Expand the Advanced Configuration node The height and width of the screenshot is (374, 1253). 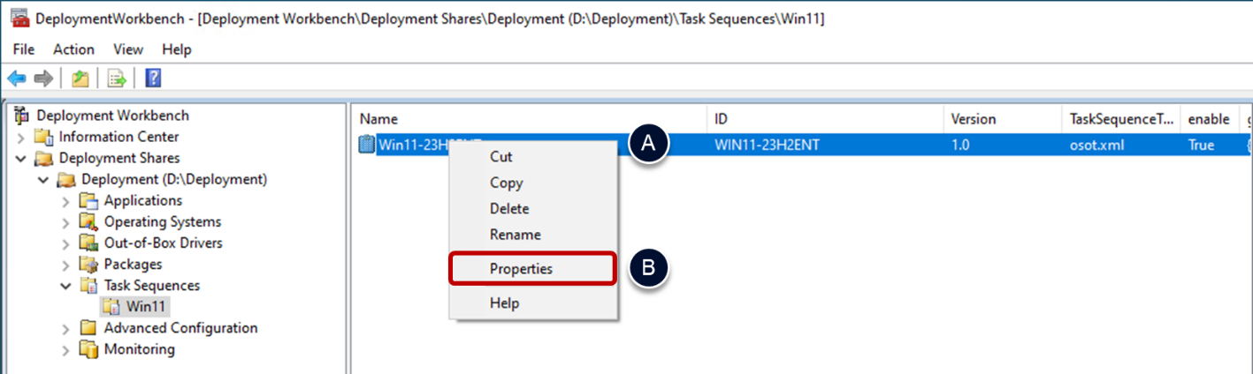pos(66,328)
